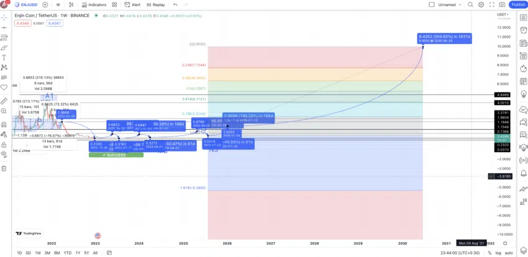Select the Text tool in left toolbar
This screenshot has height=257, width=528.
point(4,58)
